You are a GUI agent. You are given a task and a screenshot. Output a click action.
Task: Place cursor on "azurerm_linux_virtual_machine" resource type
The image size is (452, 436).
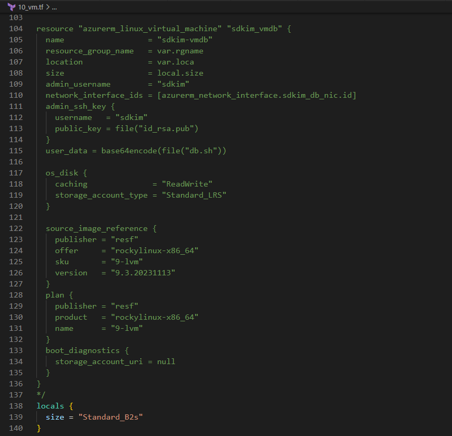[x=150, y=29]
